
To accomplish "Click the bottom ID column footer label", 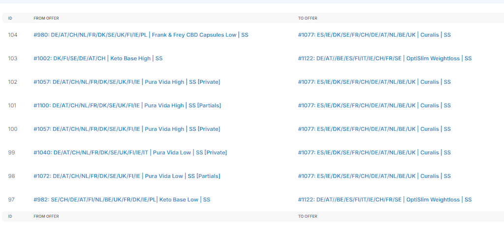I will click(x=10, y=216).
